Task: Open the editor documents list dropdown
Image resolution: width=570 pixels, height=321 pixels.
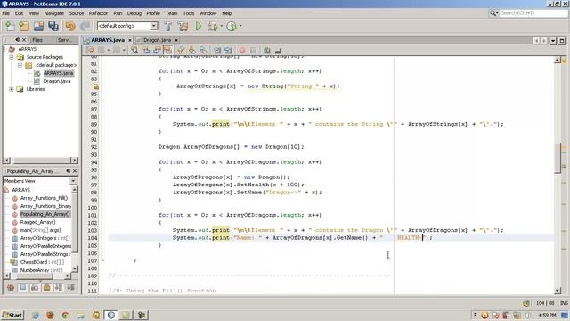Action: tap(553, 41)
